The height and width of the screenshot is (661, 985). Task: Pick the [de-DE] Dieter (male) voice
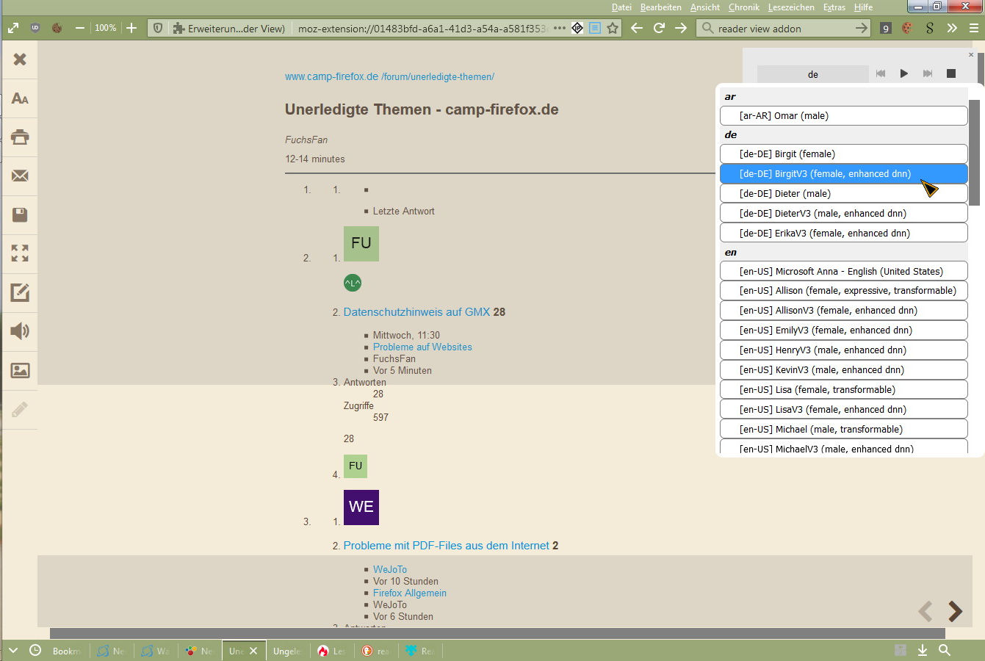click(843, 193)
